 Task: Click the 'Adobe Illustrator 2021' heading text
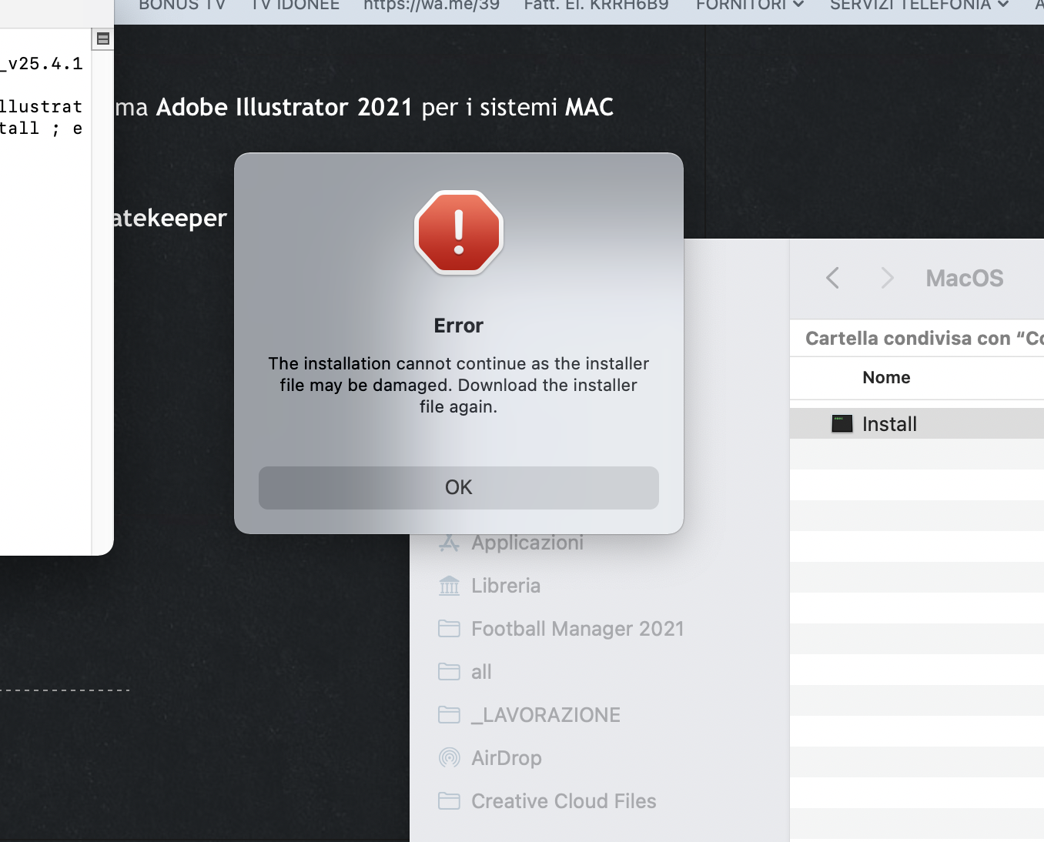[x=284, y=107]
